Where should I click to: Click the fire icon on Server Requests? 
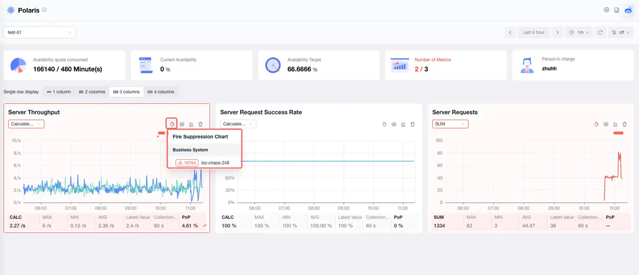coord(596,125)
